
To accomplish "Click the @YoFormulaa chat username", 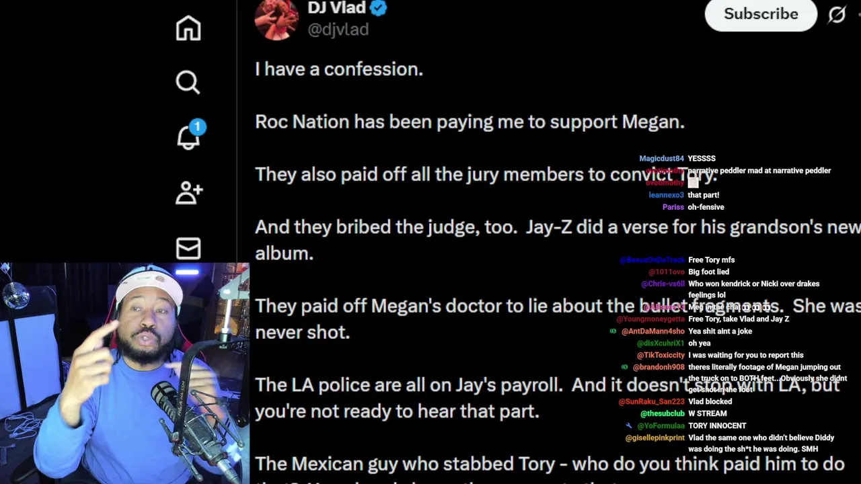I will pos(661,426).
